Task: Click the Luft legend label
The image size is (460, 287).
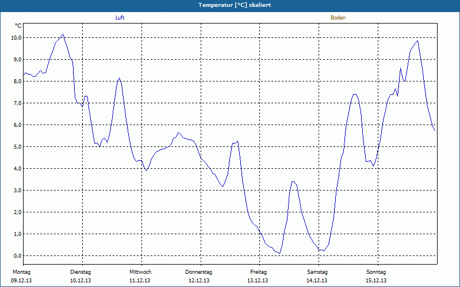Action: coord(120,18)
